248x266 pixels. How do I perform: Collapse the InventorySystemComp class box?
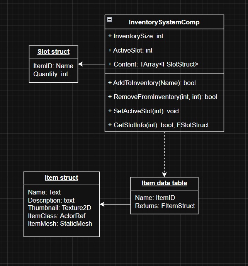110,20
